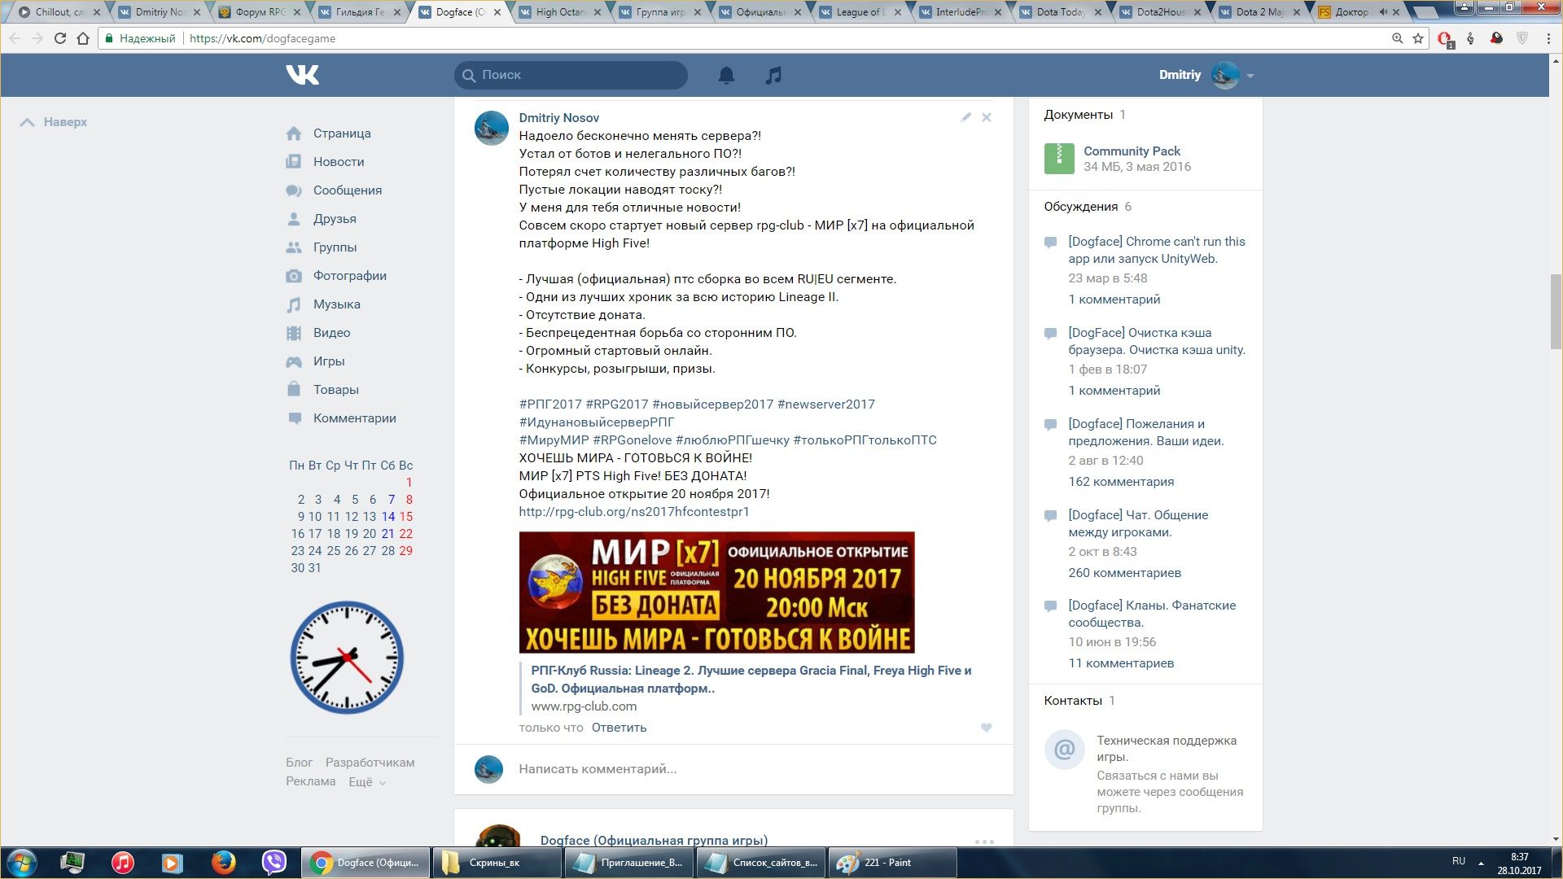Open Community Pack document file icon

tap(1059, 159)
